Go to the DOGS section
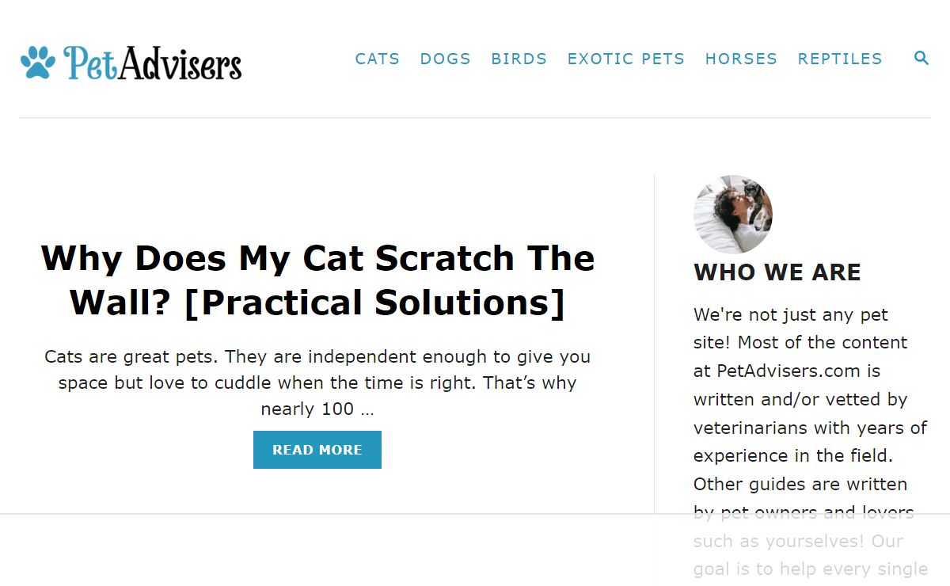This screenshot has height=586, width=950. click(x=445, y=59)
